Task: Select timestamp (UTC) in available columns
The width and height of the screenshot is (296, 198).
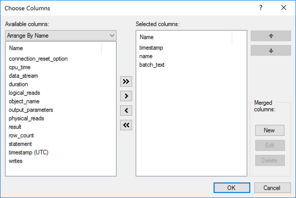Action: point(29,152)
